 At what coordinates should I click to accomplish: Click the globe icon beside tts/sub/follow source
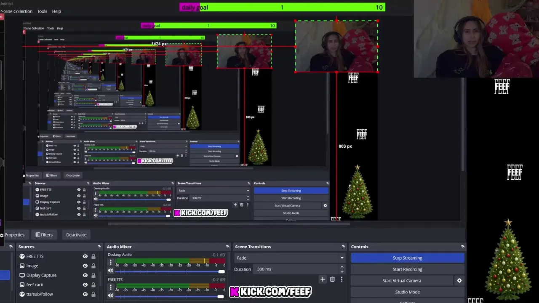coord(22,294)
